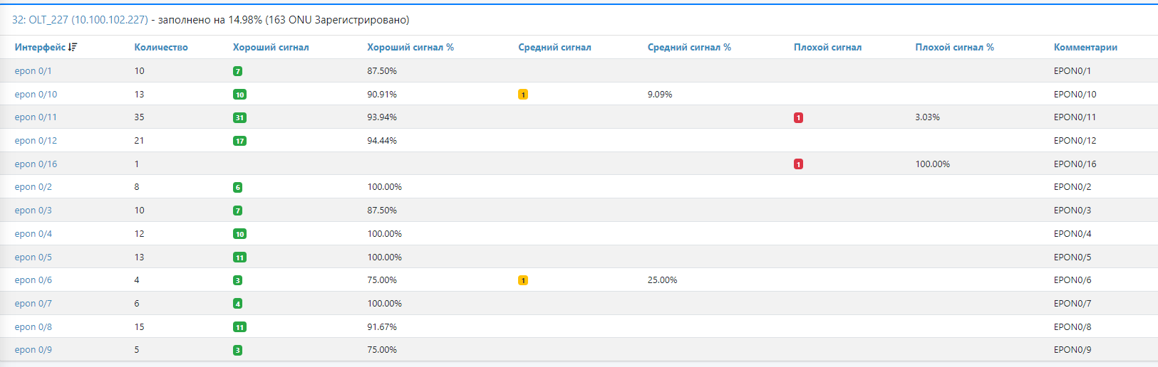Click yellow medium signal badge for epon 0/6
The image size is (1158, 367).
pos(522,280)
